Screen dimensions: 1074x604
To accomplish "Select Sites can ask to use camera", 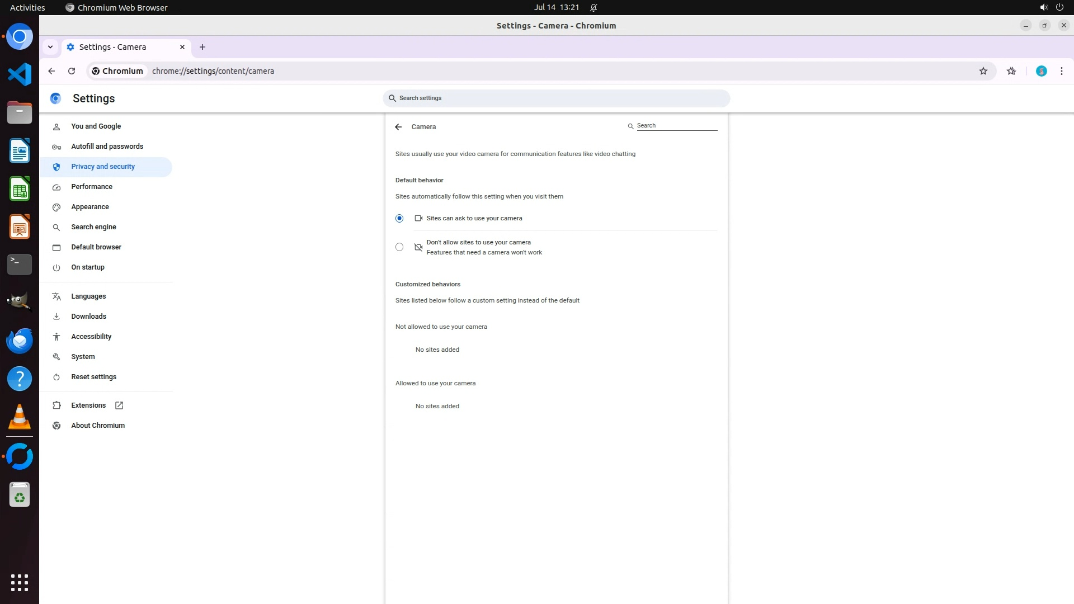I will pos(399,219).
